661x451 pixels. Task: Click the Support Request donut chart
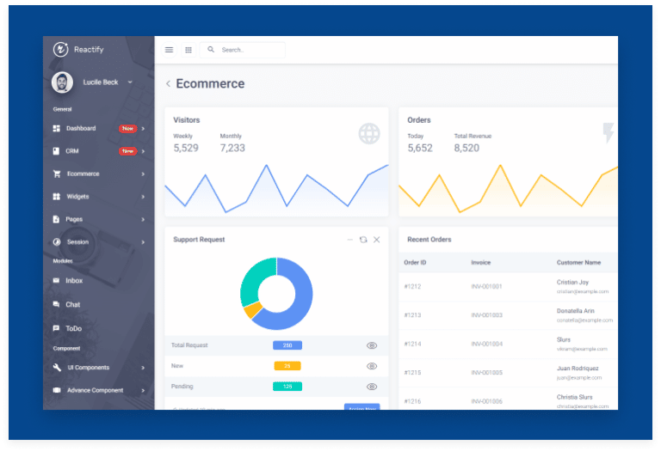coord(276,294)
